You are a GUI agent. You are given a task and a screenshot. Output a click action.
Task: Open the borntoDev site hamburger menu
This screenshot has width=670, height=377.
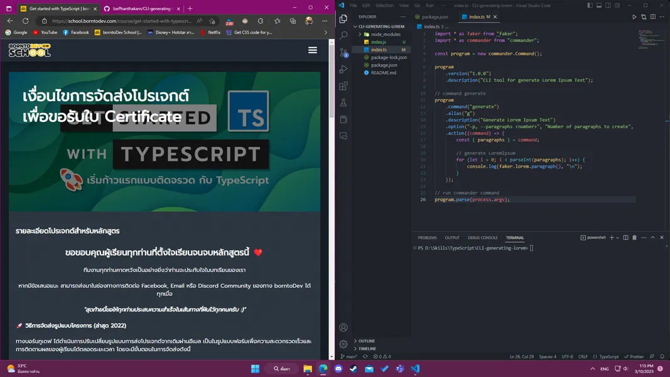click(312, 50)
